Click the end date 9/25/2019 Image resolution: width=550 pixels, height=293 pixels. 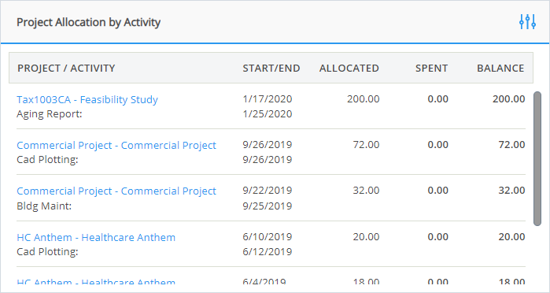click(268, 206)
